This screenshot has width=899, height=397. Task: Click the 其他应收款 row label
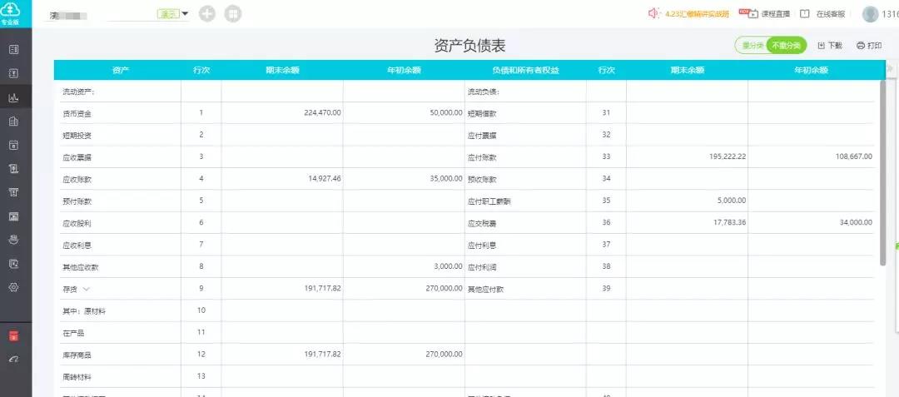81,267
